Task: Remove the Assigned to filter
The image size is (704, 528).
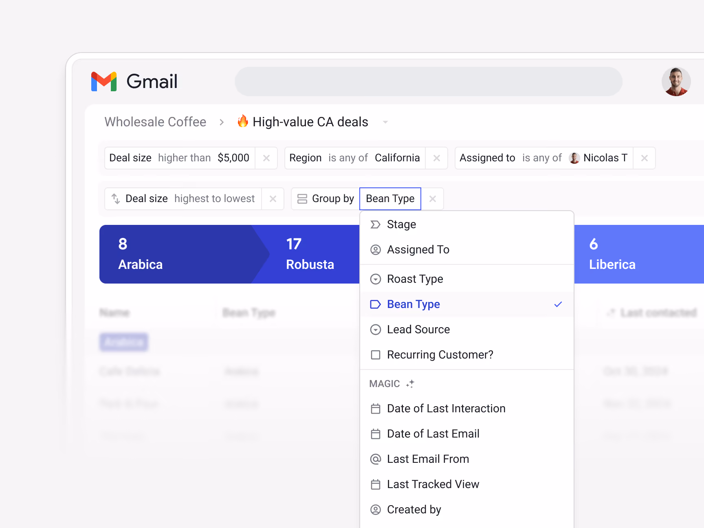Action: (x=645, y=158)
